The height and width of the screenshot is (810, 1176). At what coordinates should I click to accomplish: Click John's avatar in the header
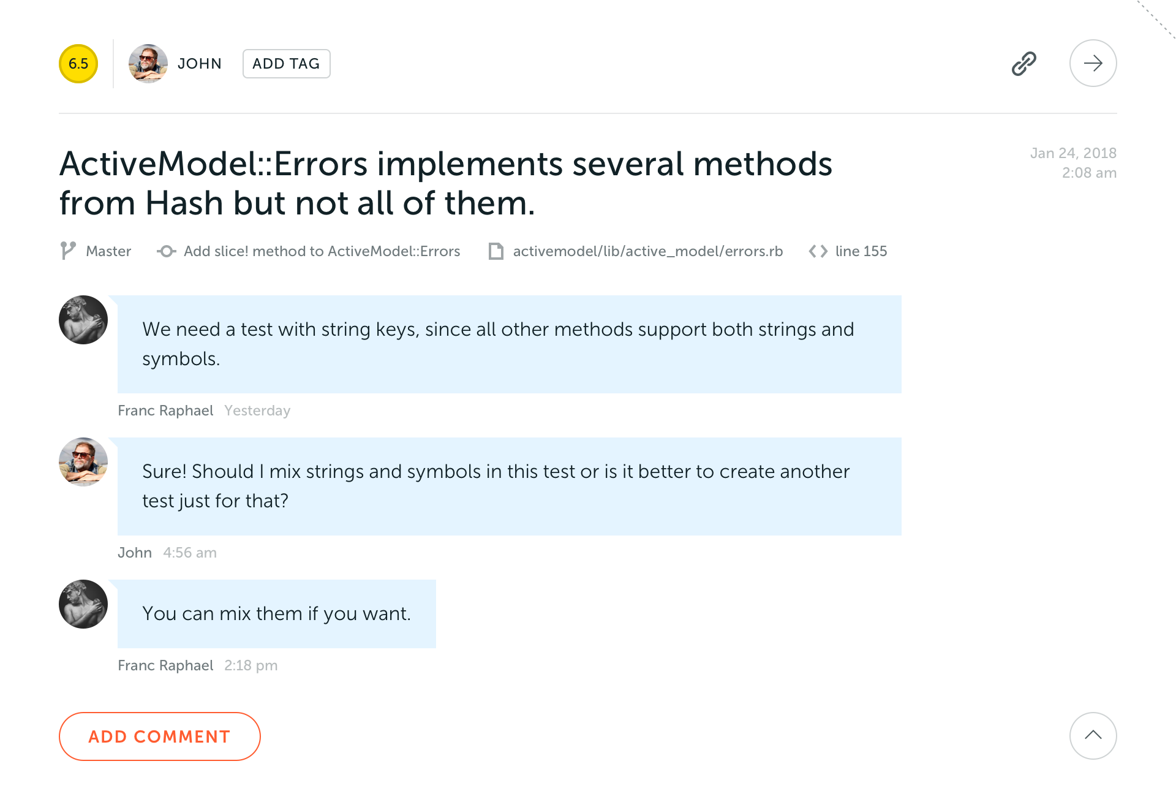(148, 64)
